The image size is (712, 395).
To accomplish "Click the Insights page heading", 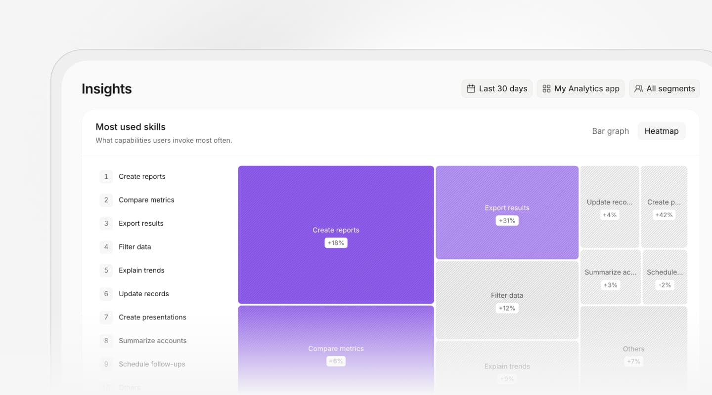I will tap(107, 89).
